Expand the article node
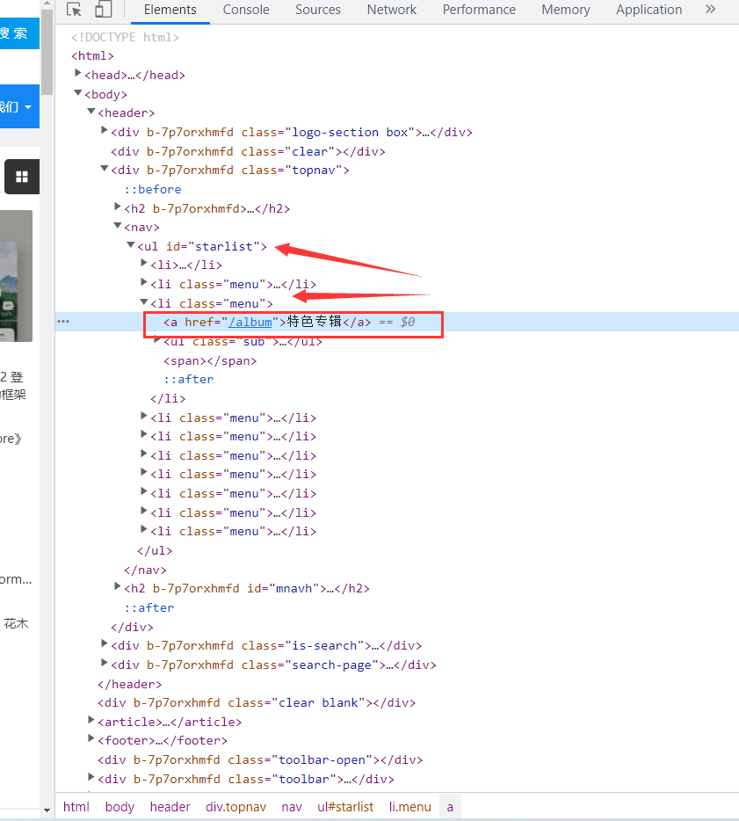This screenshot has width=739, height=821. (x=91, y=720)
